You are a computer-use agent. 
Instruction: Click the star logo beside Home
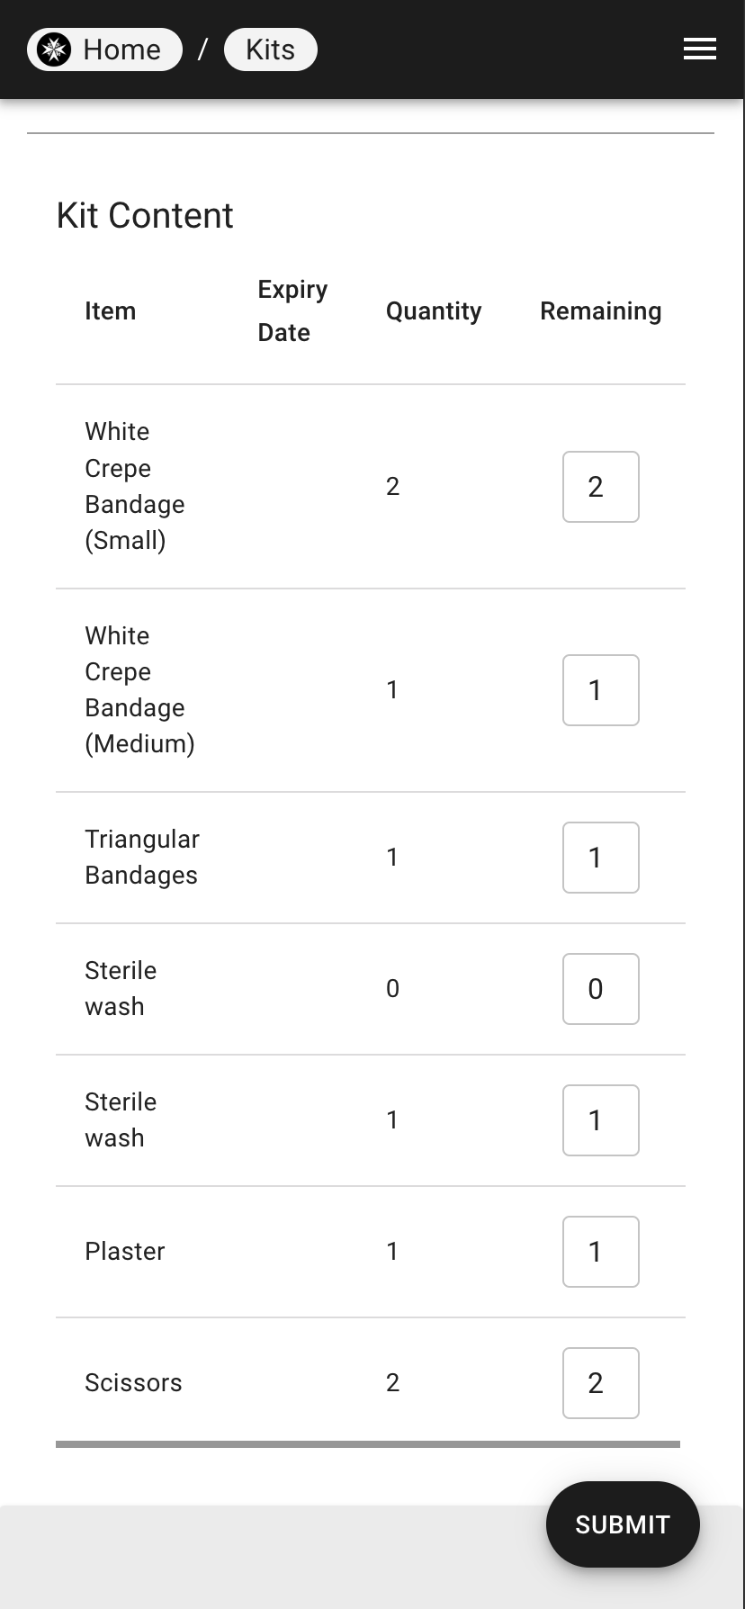(55, 49)
